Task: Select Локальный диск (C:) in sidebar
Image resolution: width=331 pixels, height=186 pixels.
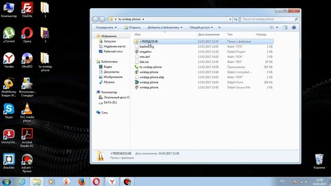Action: click(x=116, y=98)
